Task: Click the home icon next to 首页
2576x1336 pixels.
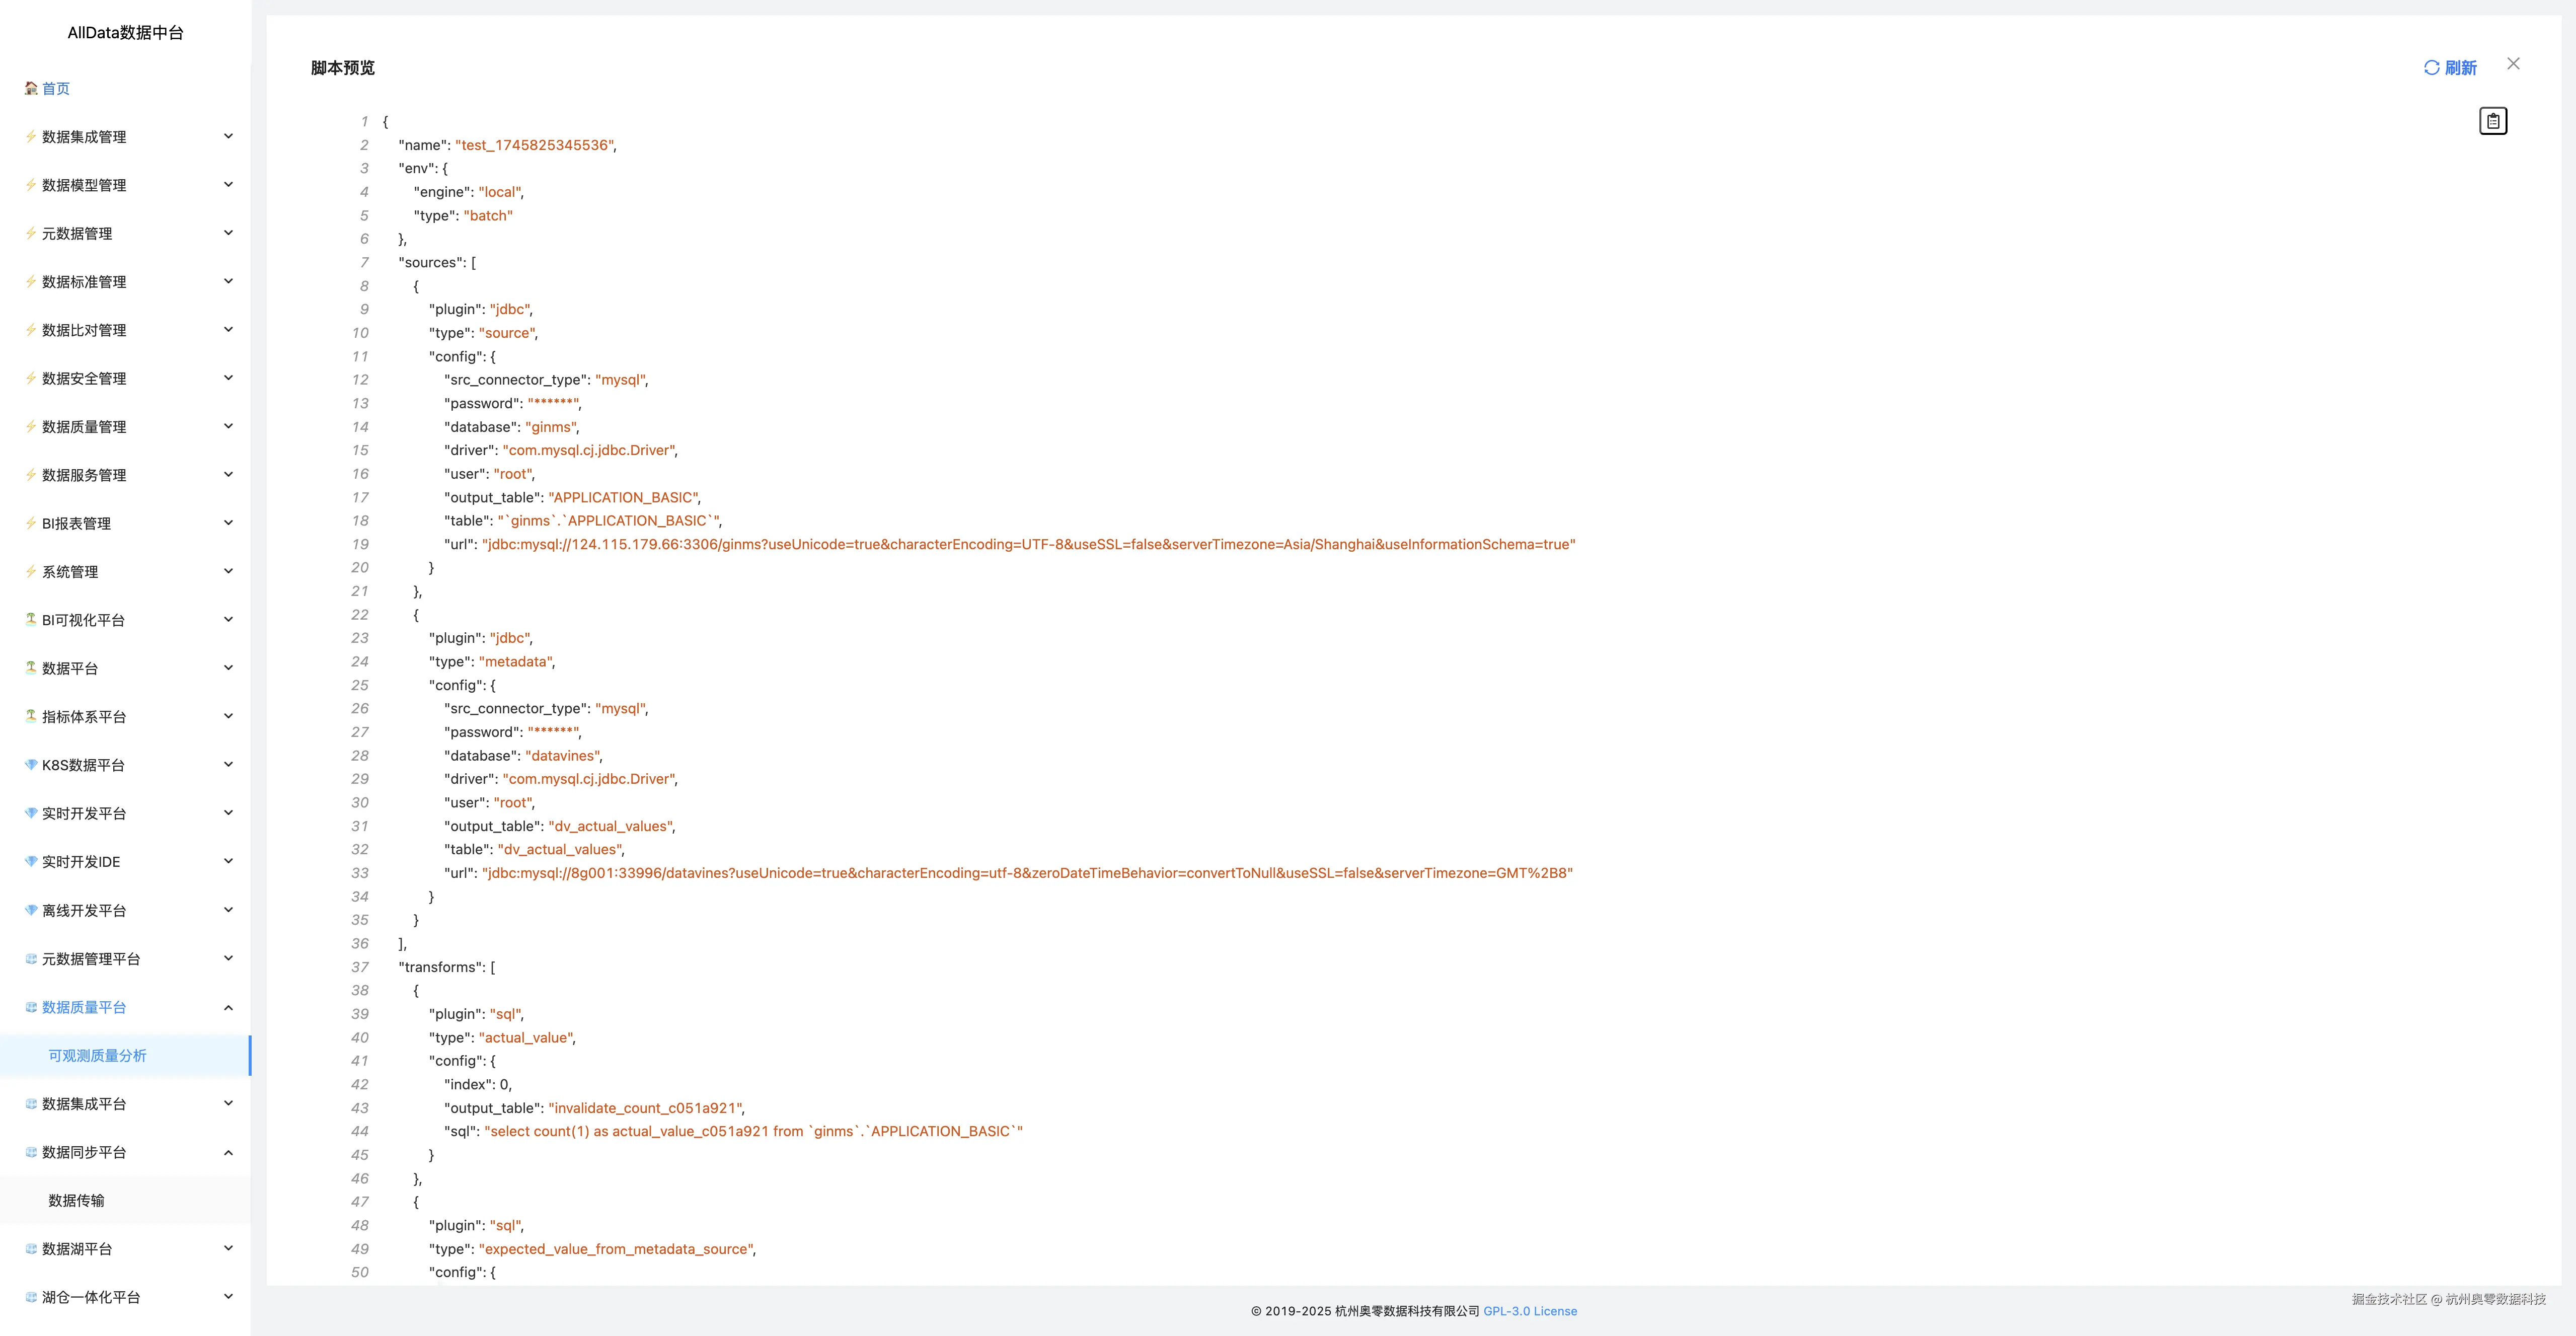Action: tap(31, 88)
